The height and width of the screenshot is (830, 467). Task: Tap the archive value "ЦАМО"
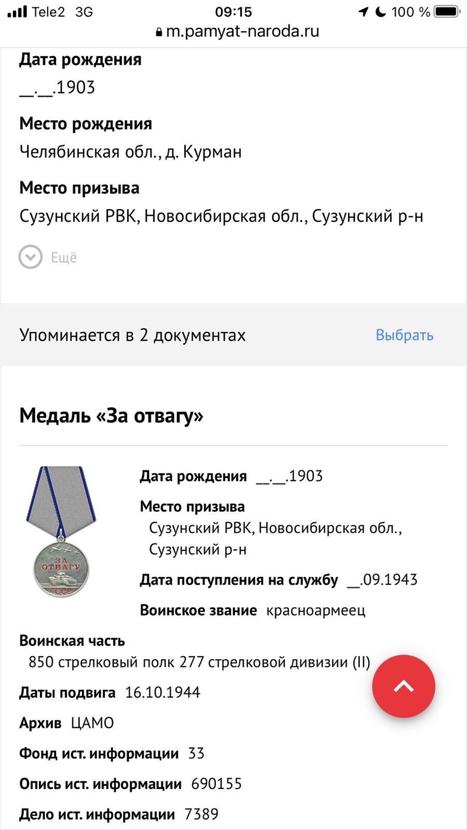click(x=92, y=723)
